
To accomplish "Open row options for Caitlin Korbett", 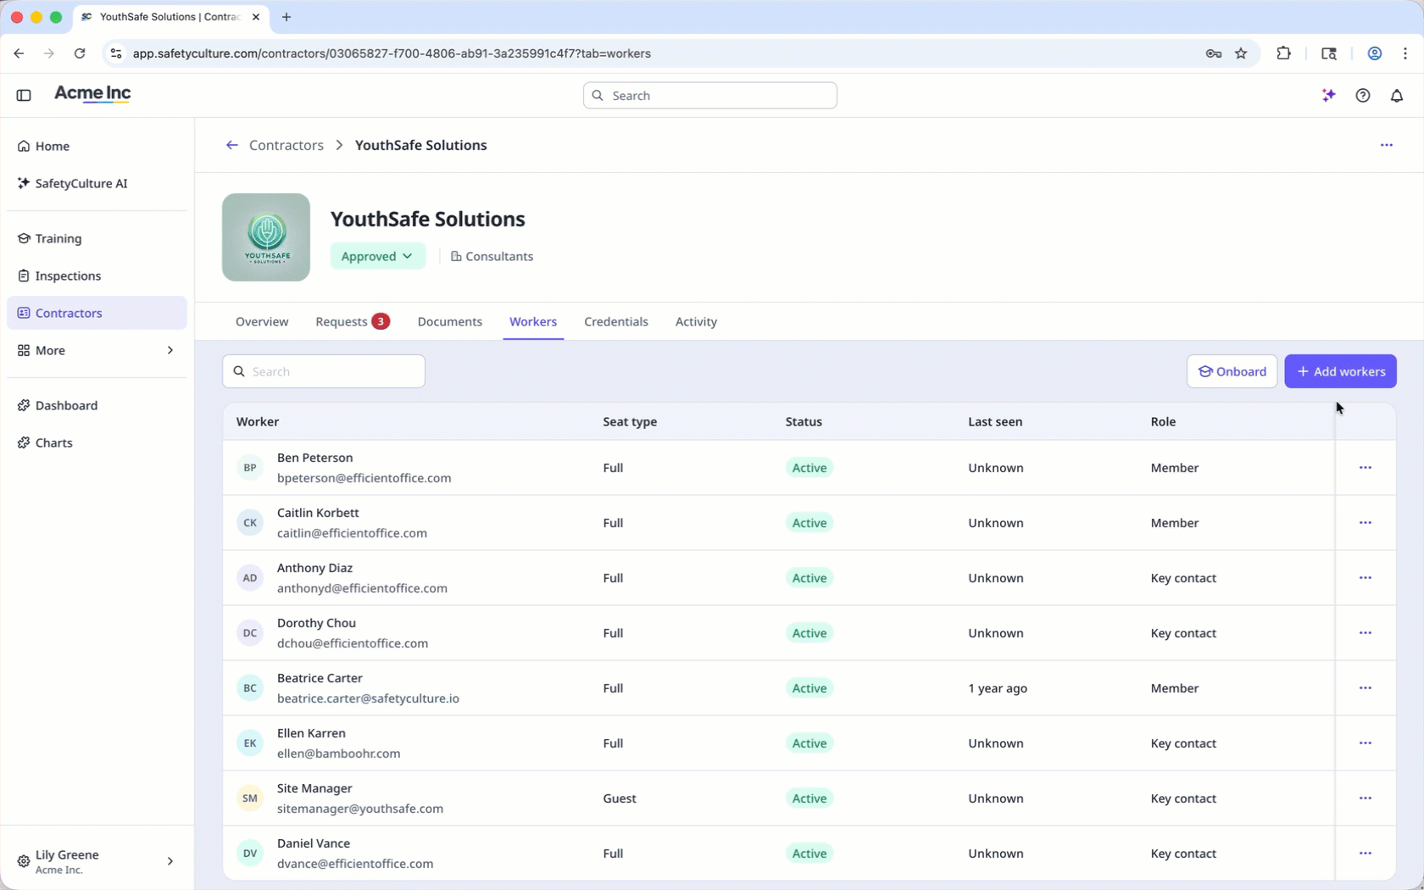I will pos(1366,523).
